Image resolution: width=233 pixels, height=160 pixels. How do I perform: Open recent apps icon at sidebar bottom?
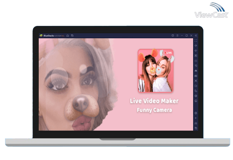click(196, 128)
